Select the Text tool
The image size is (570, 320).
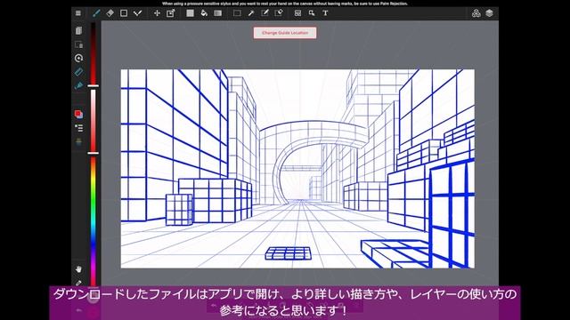pos(325,13)
